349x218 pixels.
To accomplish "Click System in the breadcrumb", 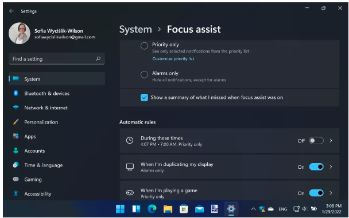I will pyautogui.click(x=135, y=30).
